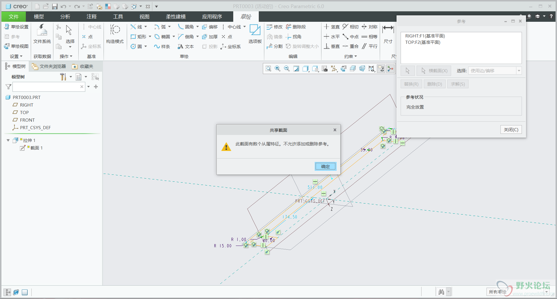Viewport: 557px width, 299px height.
Task: Select the FRONT datum plane in model tree
Action: coord(27,120)
